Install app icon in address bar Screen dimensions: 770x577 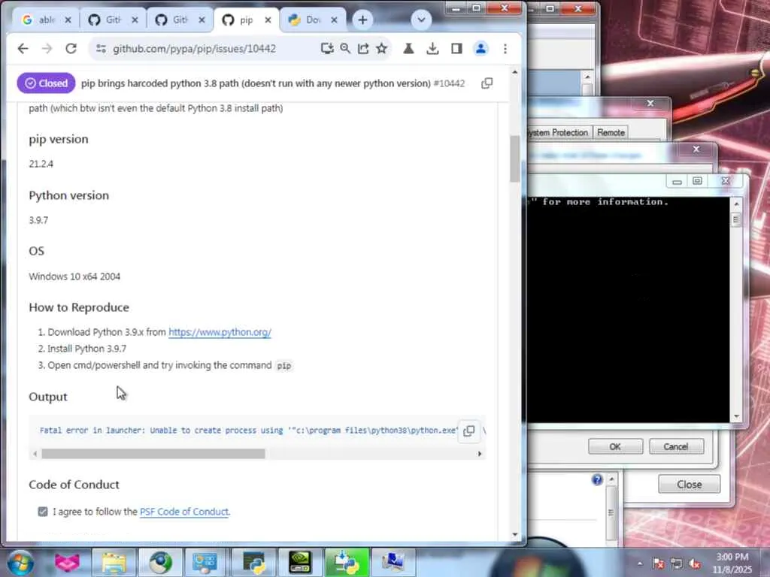[x=327, y=48]
